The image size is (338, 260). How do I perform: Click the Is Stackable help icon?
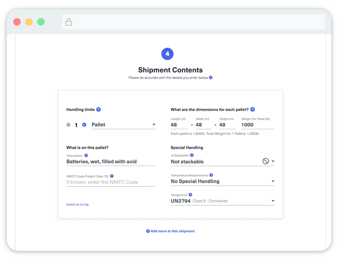tap(192, 155)
